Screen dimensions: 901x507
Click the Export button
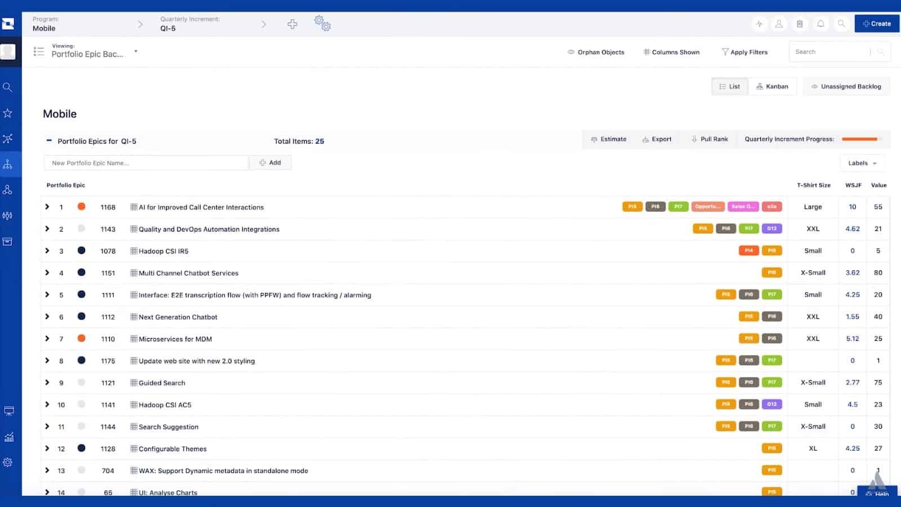tap(657, 139)
